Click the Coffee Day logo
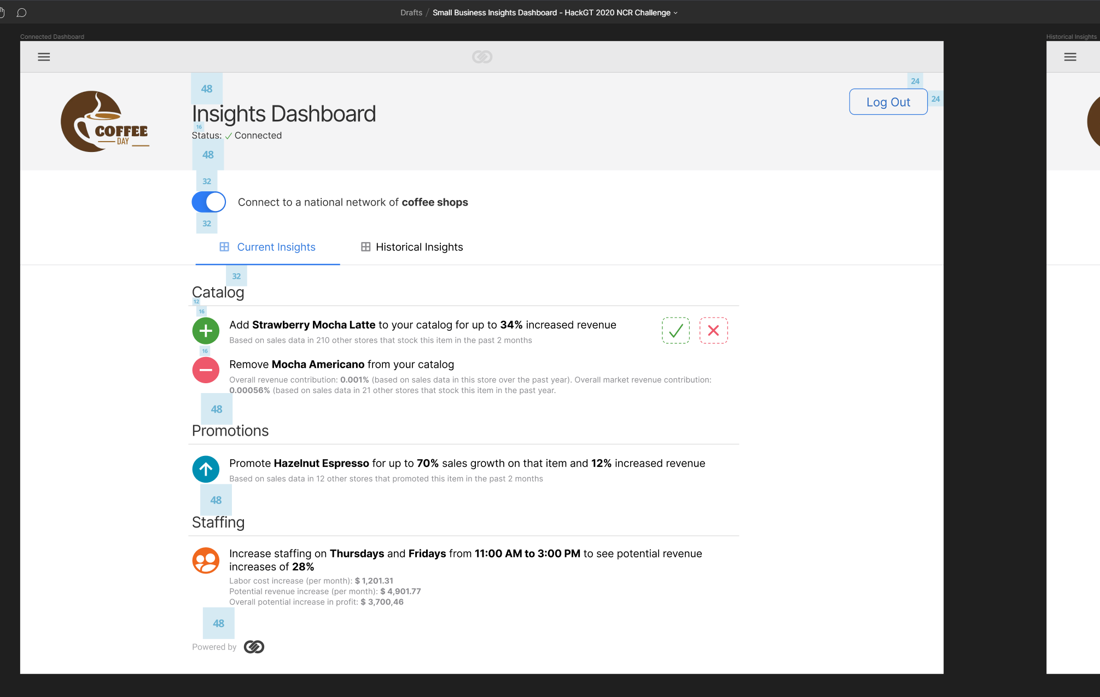Screen dimensions: 1100x697 pos(104,122)
